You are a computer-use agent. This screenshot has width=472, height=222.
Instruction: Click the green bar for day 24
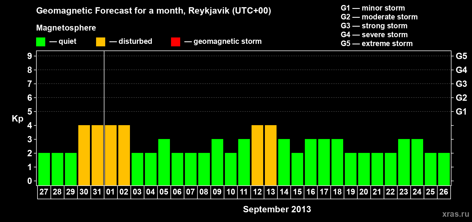(417, 162)
